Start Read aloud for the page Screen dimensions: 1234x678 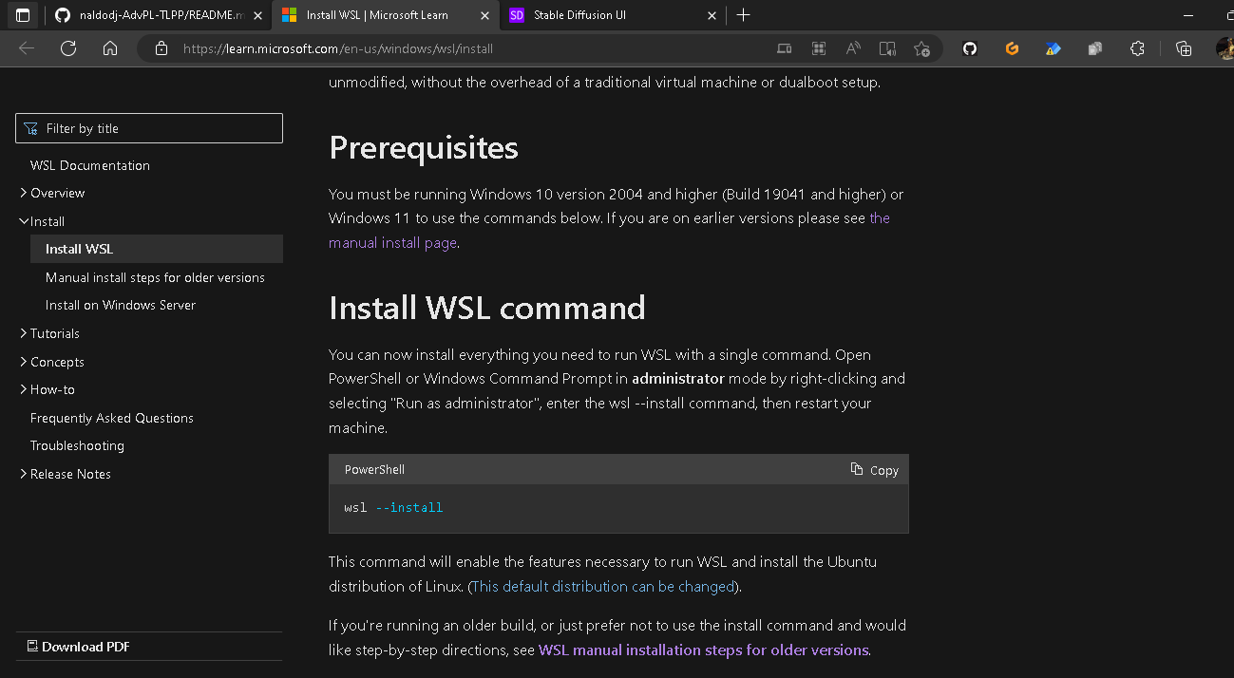[x=852, y=47]
